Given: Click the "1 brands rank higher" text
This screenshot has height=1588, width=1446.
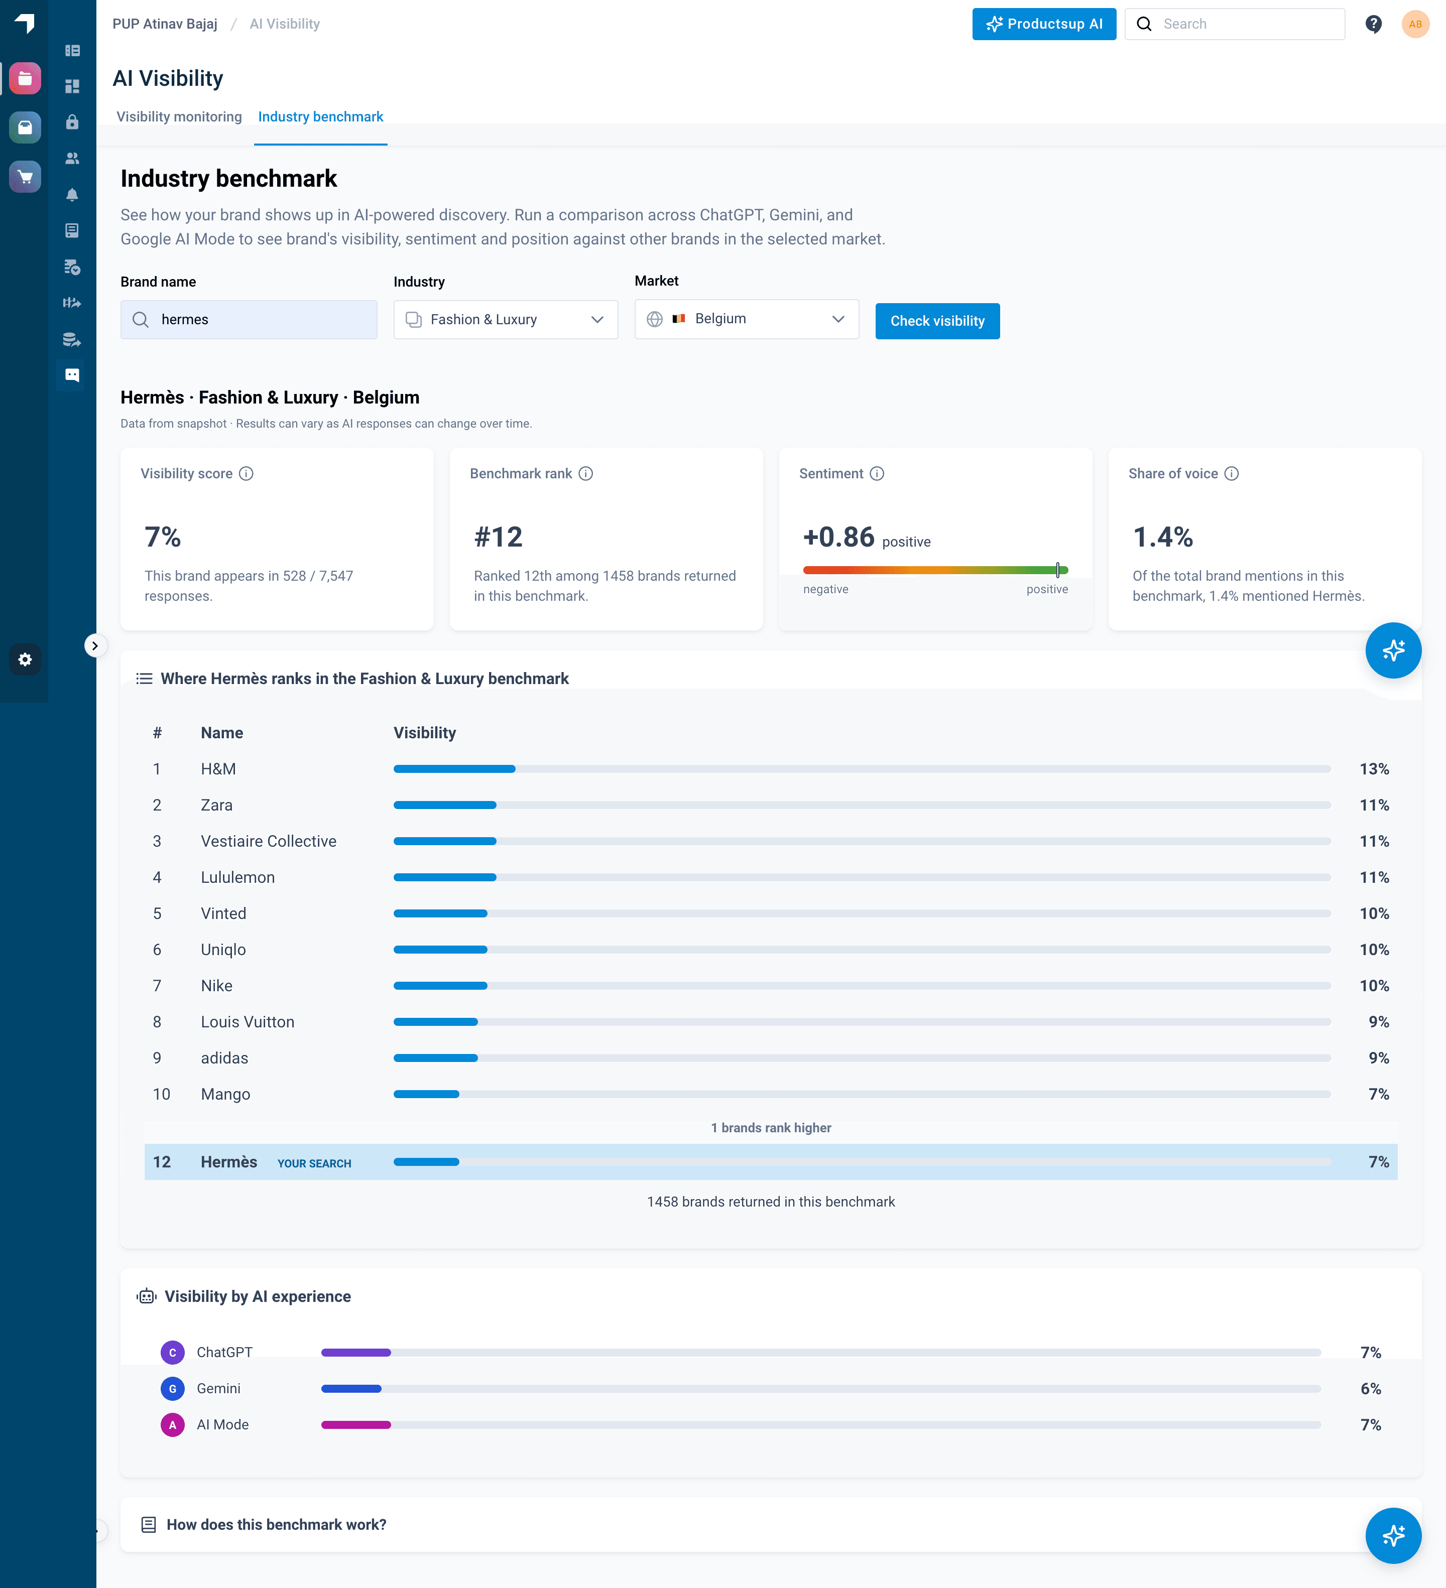Looking at the screenshot, I should coord(771,1128).
